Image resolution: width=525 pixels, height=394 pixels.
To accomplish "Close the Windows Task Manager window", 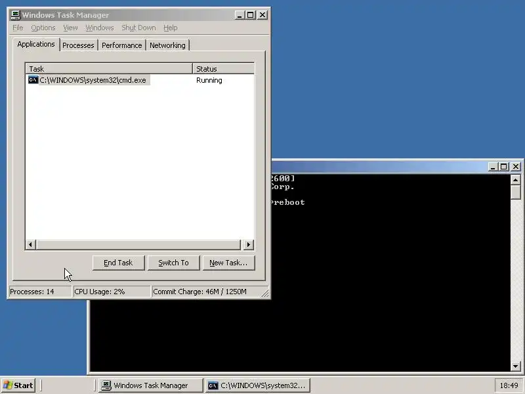I will point(262,15).
